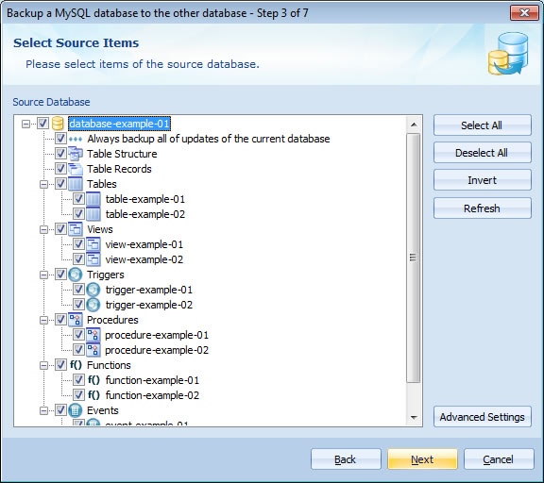The width and height of the screenshot is (544, 483).
Task: Collapse the Triggers node
Action: coord(43,275)
